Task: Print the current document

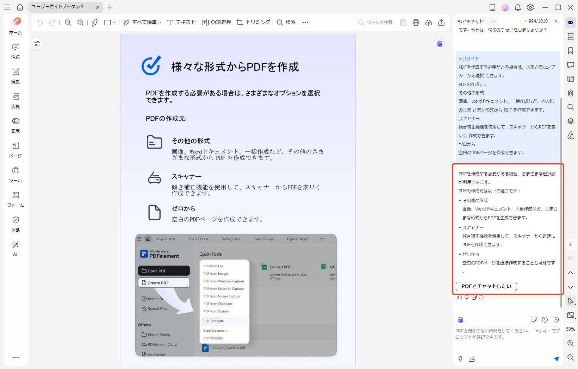Action: [x=416, y=22]
